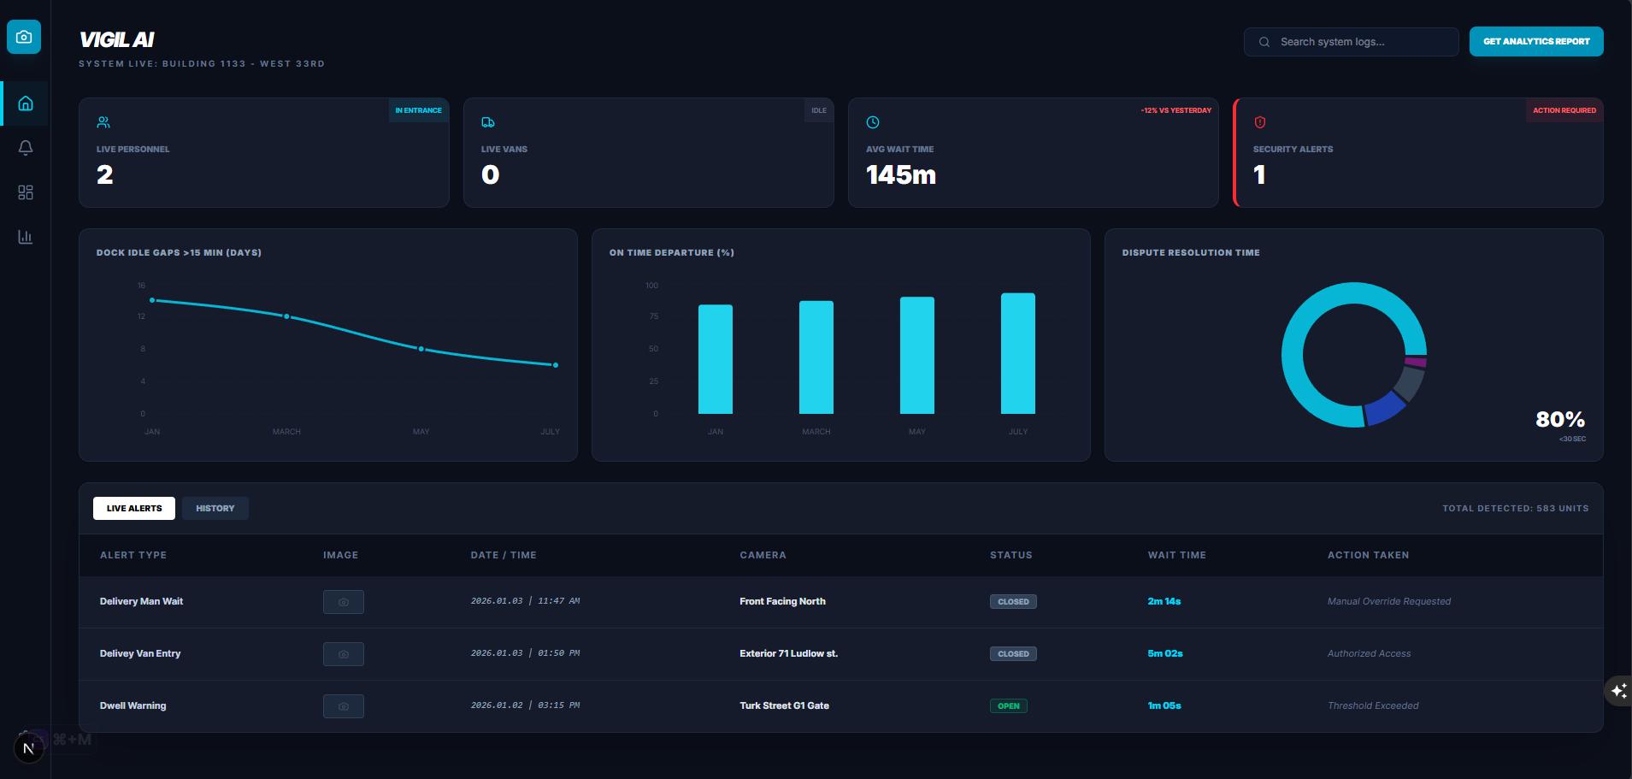
Task: Click the Live Personnel people icon
Action: click(x=103, y=122)
